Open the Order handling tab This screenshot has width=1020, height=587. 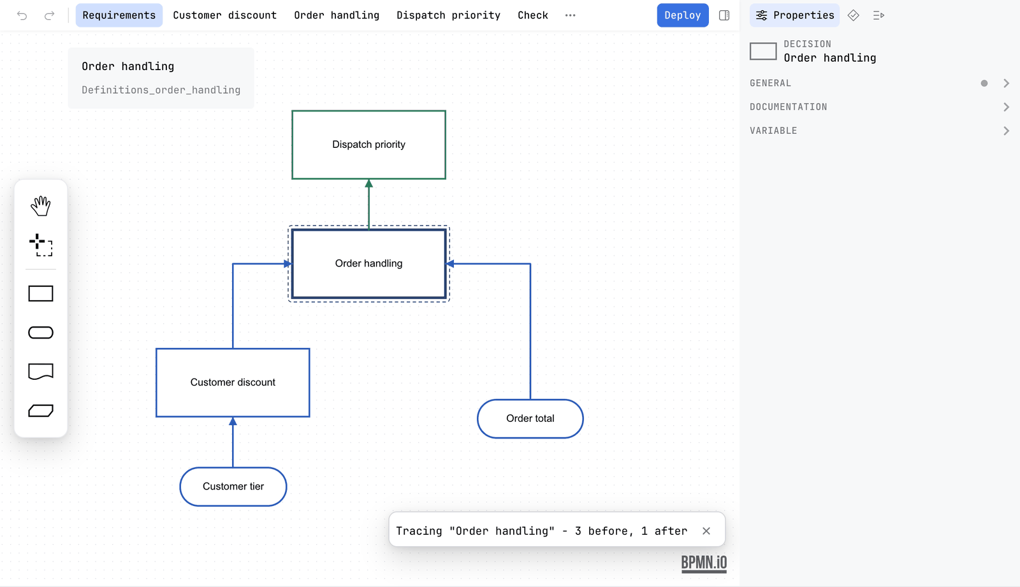coord(337,15)
